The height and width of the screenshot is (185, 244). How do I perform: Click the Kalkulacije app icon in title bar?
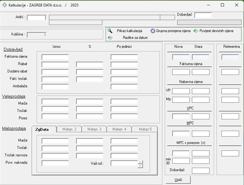[5, 5]
